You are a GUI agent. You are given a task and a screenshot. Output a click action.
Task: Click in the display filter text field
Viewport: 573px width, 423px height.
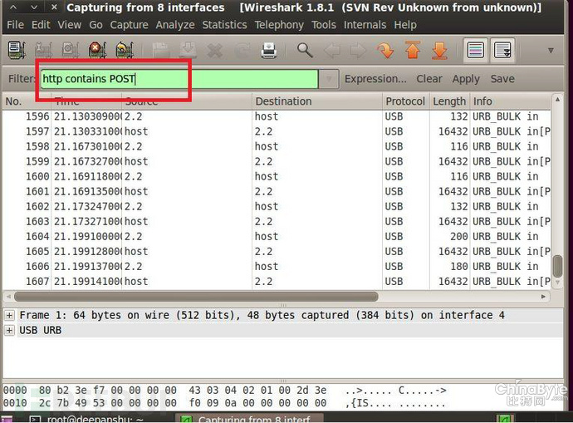pos(179,79)
